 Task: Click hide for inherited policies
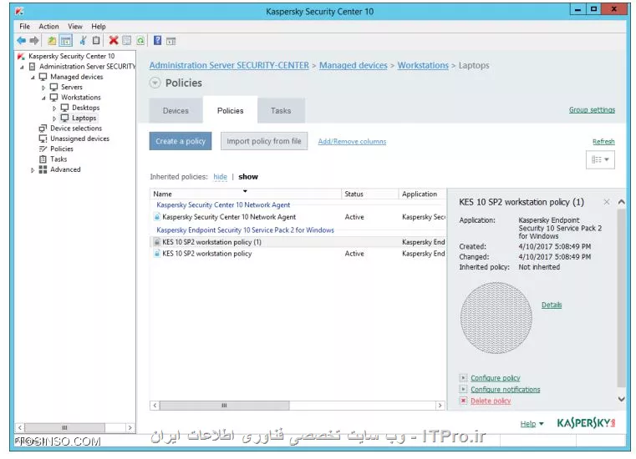tap(221, 177)
